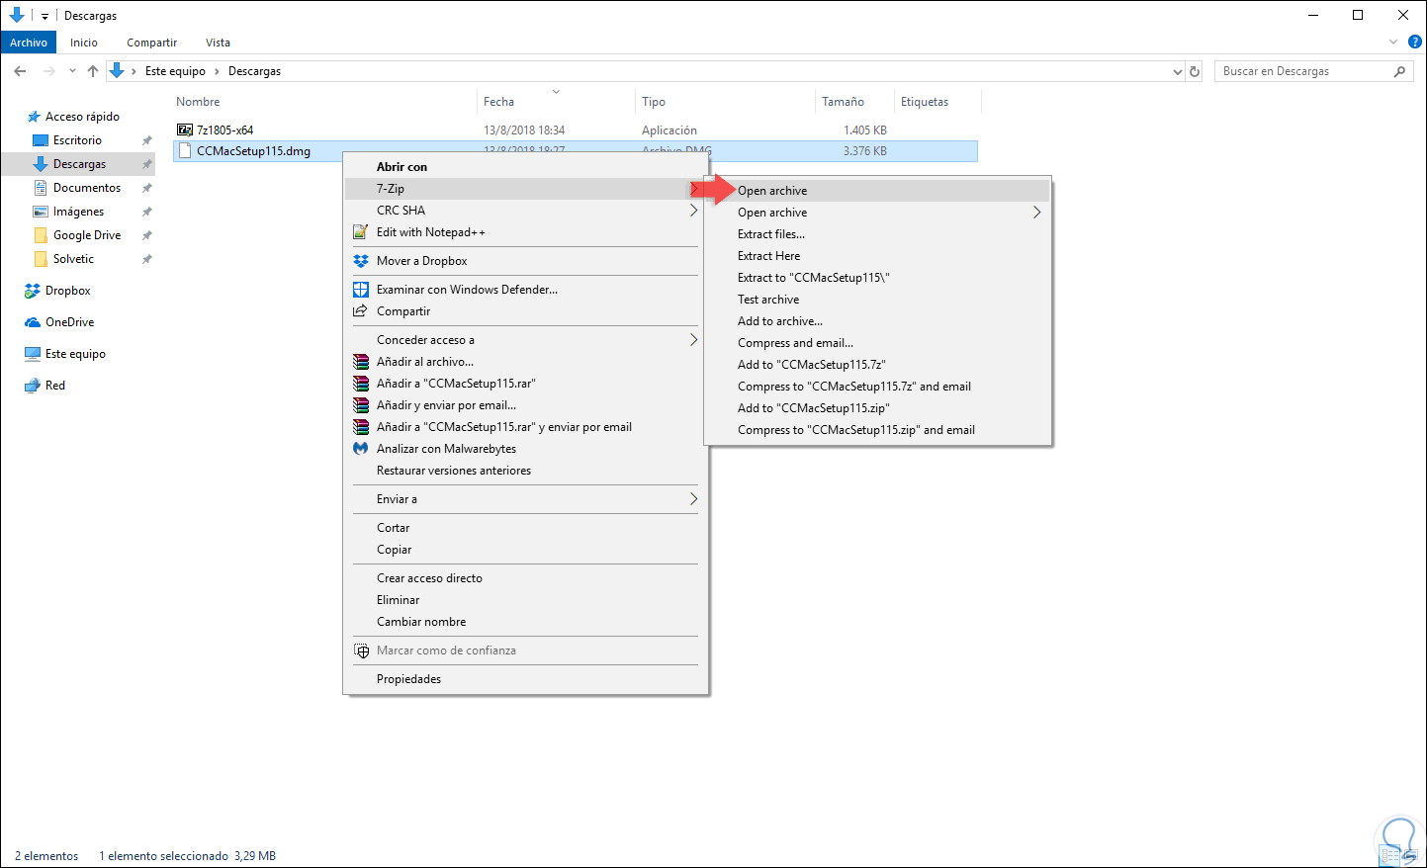The height and width of the screenshot is (868, 1427).
Task: Click the WinRAR icon beside Añadir al archivo
Action: tap(361, 362)
